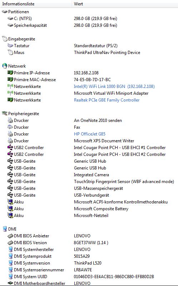Viewport: 178px width, 286px height.
Task: Click the chip icon beside DMI BIOS Anbieter
Action: click(x=10, y=236)
